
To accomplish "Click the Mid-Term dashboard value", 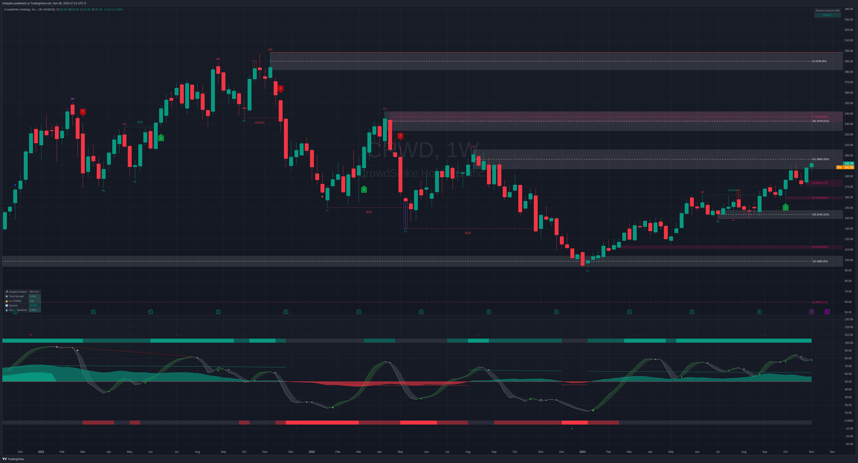I will point(35,292).
